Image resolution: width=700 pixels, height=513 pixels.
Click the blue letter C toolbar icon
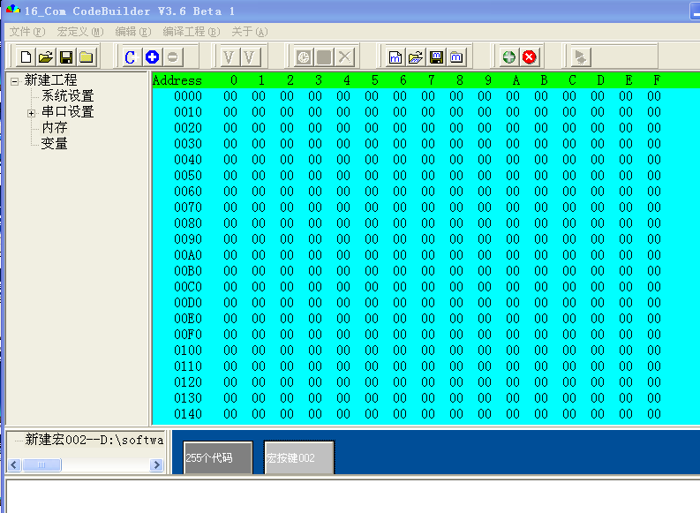130,57
